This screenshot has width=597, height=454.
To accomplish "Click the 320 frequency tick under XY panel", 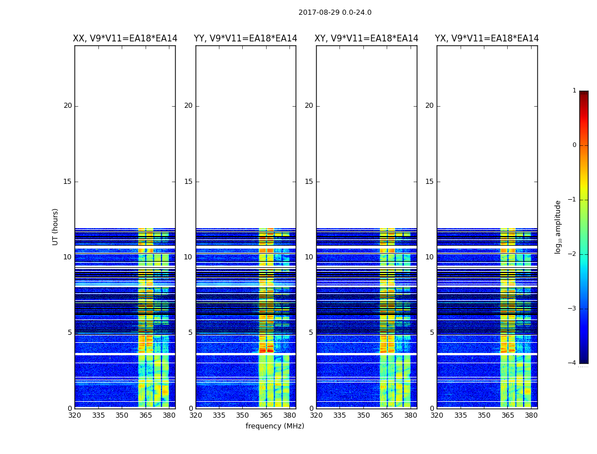I will click(316, 415).
